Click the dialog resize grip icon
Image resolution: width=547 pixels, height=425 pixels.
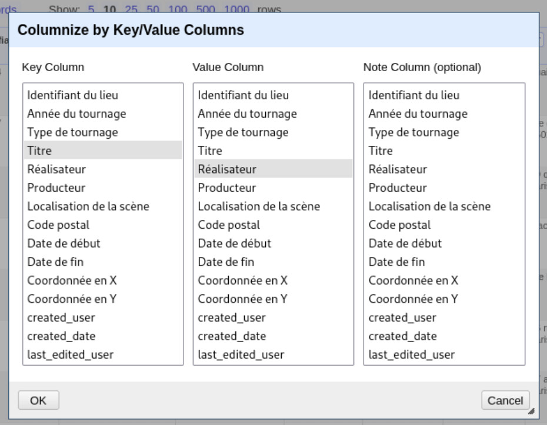point(531,411)
